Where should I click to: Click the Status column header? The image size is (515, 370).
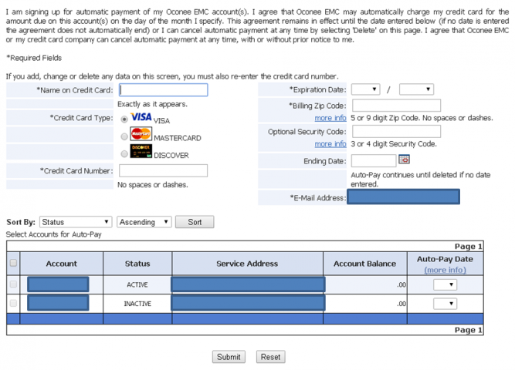(137, 264)
